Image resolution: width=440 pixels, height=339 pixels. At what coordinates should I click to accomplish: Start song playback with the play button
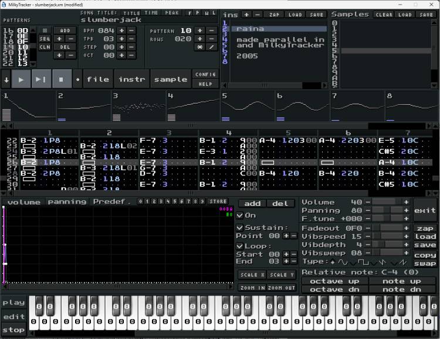[21, 80]
